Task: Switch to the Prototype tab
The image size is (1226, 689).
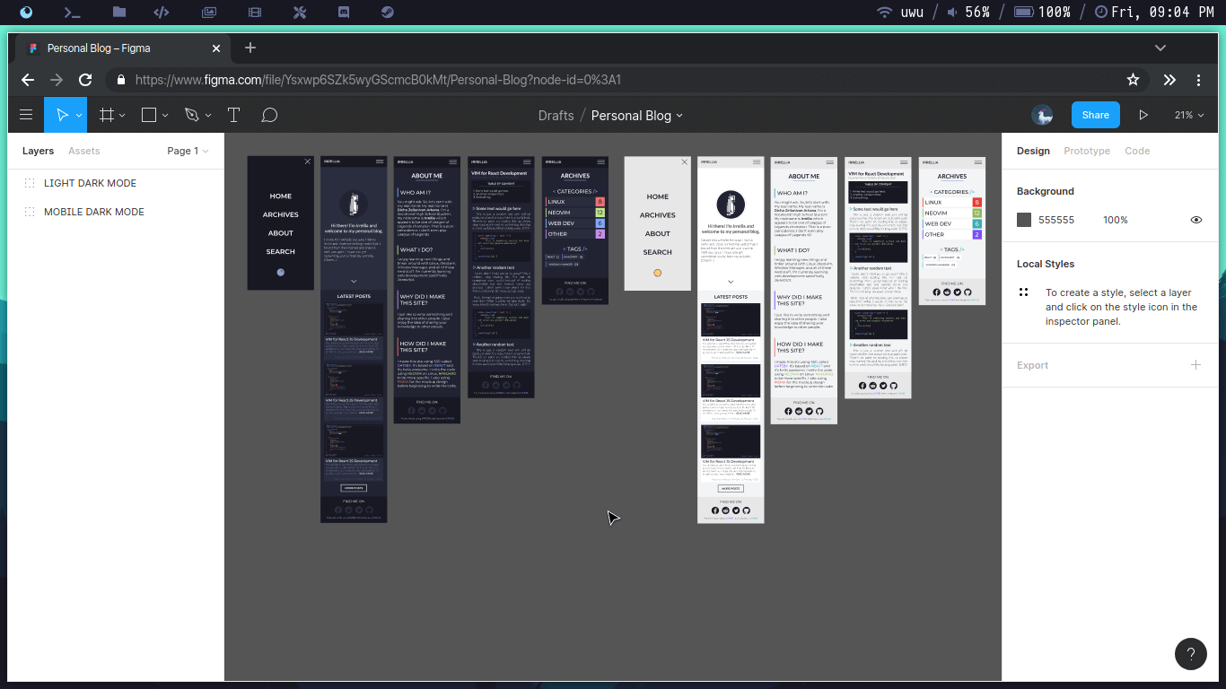Action: (1087, 151)
